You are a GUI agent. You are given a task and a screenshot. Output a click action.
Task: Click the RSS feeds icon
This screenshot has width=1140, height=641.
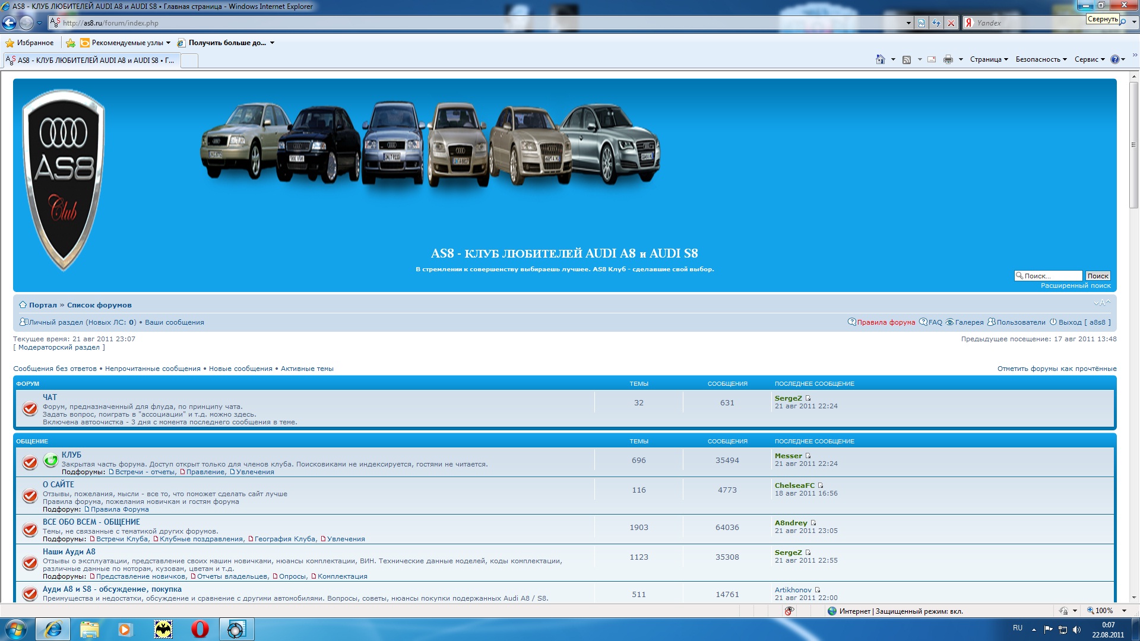click(907, 59)
